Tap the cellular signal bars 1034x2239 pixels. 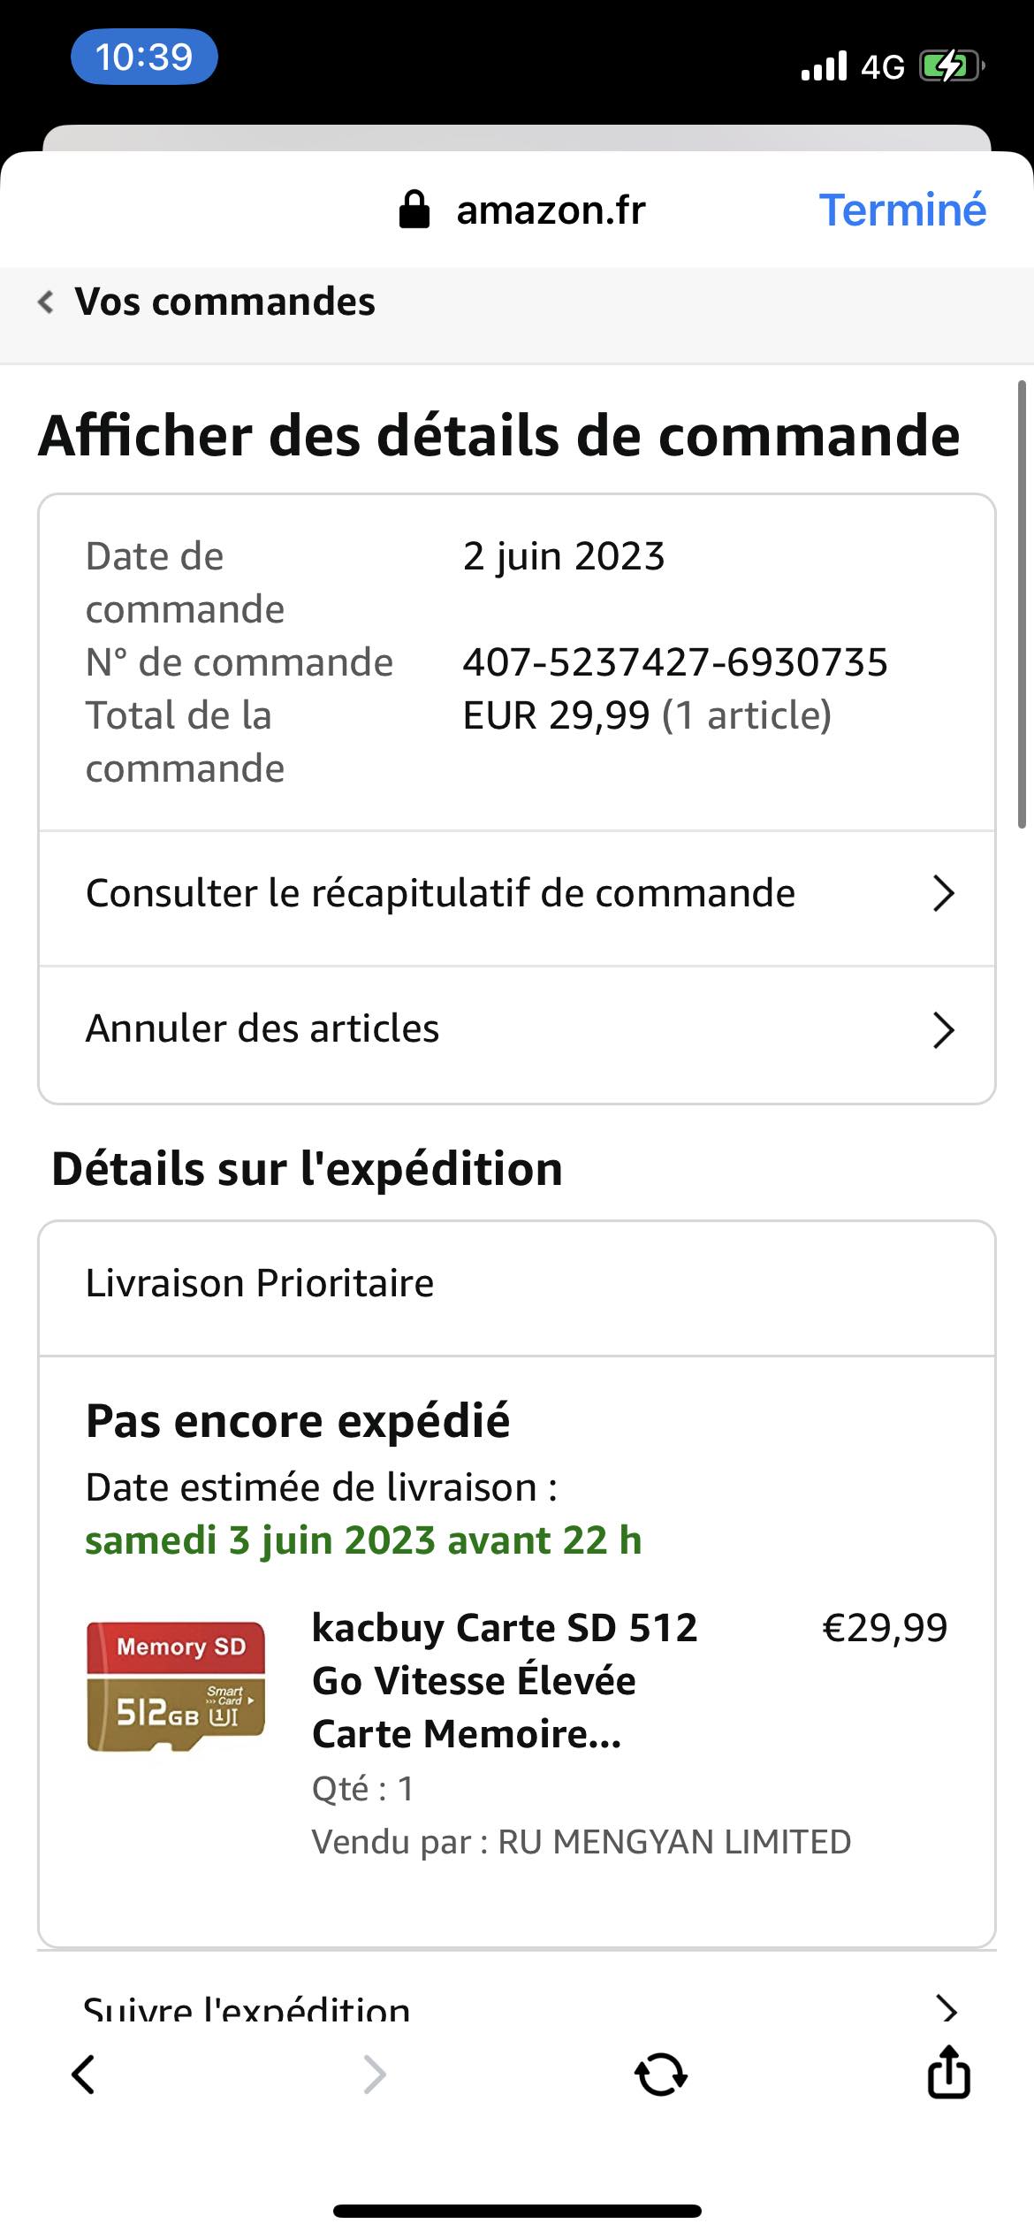(x=824, y=66)
